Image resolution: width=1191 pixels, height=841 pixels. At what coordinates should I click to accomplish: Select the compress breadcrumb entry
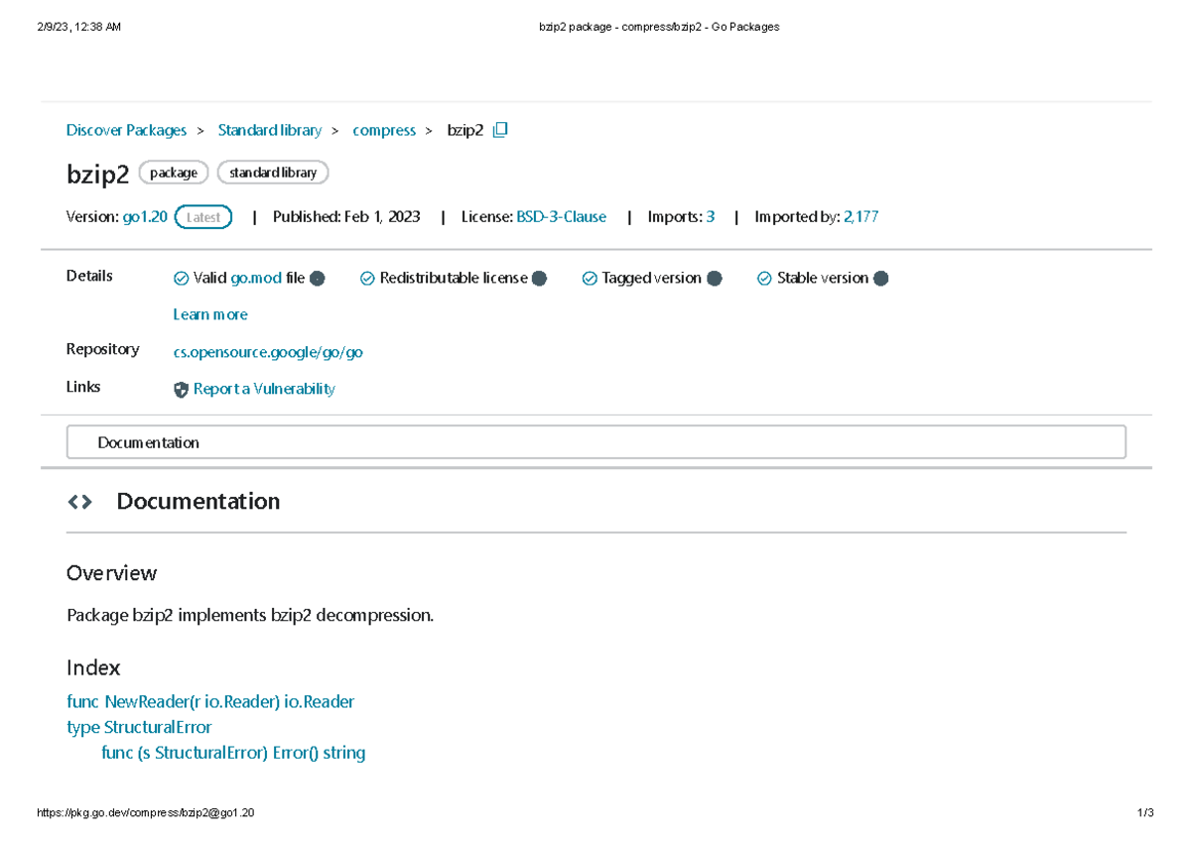pos(383,130)
